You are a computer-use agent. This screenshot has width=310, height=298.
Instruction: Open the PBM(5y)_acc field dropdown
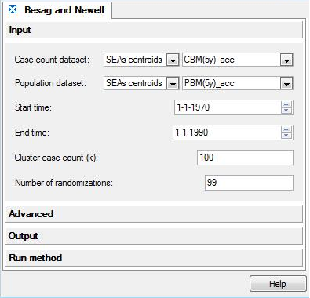[x=286, y=83]
